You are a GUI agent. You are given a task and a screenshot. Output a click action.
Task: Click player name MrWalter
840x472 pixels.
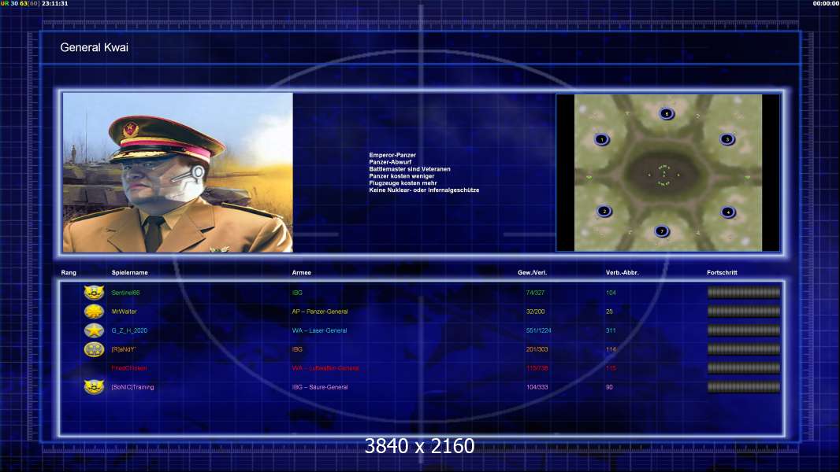click(124, 312)
